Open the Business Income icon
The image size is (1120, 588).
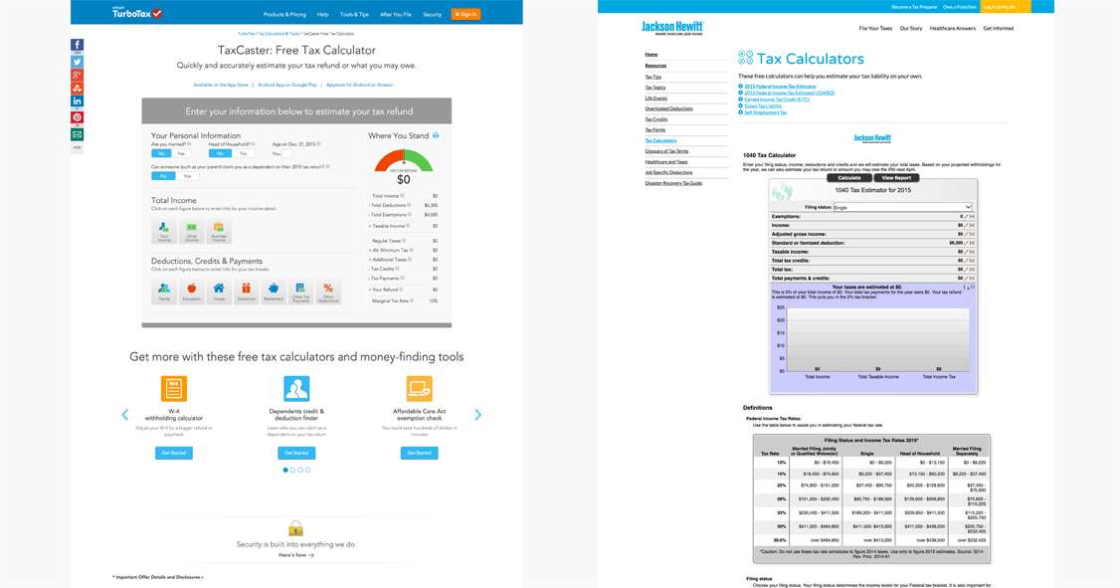click(219, 231)
